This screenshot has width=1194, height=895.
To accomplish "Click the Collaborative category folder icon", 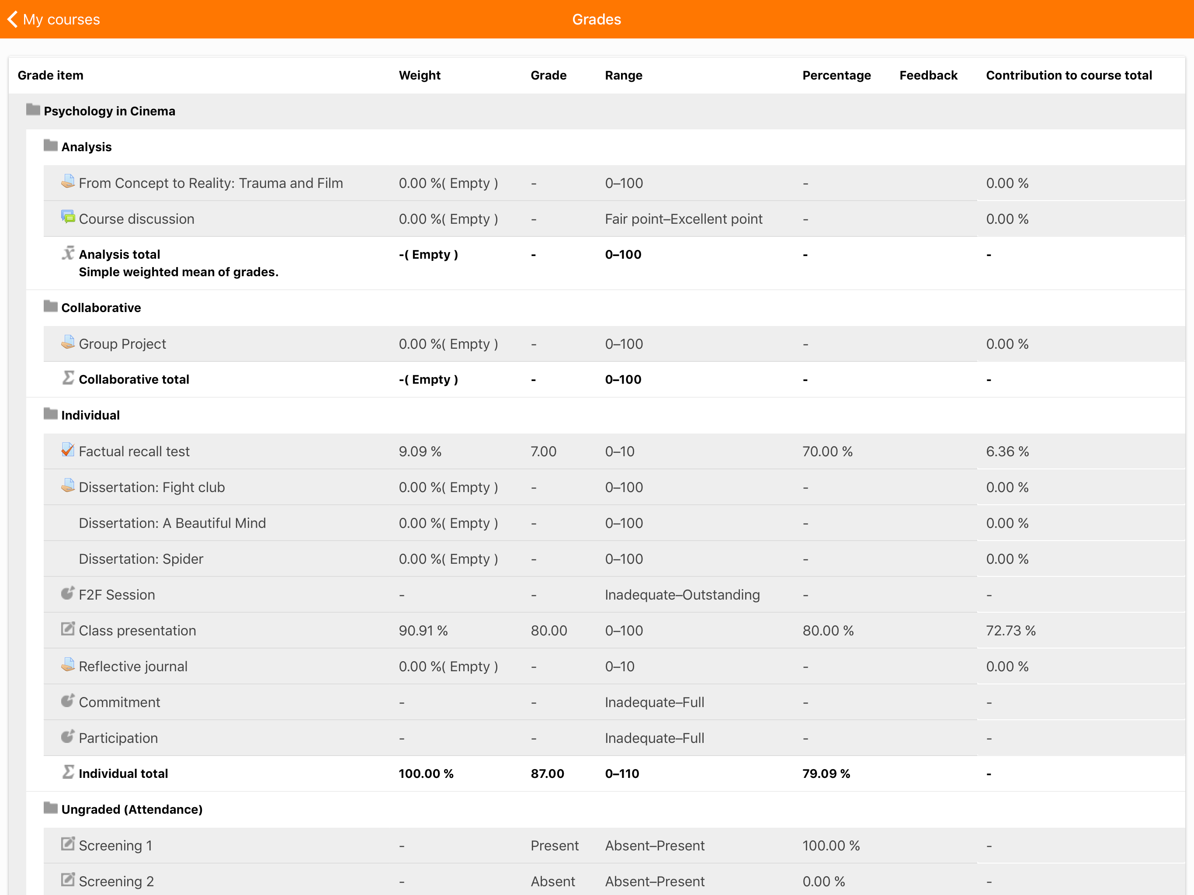I will click(51, 307).
